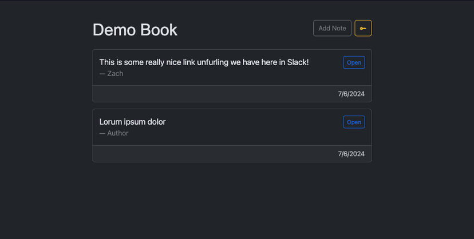This screenshot has width=474, height=239.
Task: Click the yellow key icon button
Action: [363, 28]
